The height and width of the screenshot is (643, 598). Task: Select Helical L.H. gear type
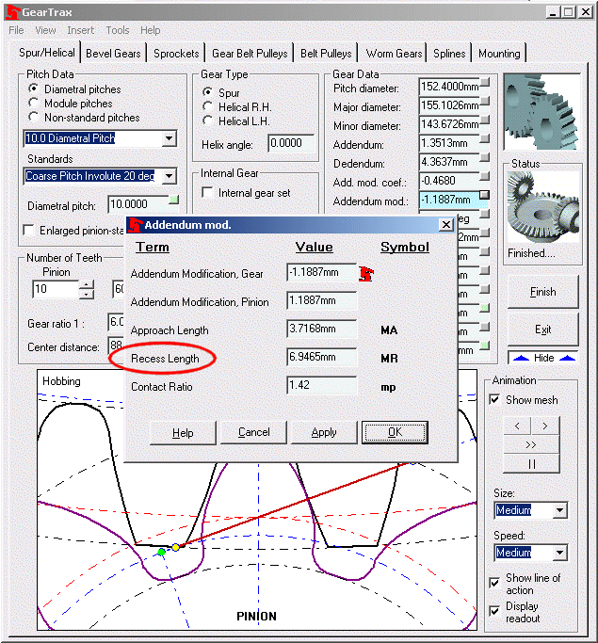point(207,121)
